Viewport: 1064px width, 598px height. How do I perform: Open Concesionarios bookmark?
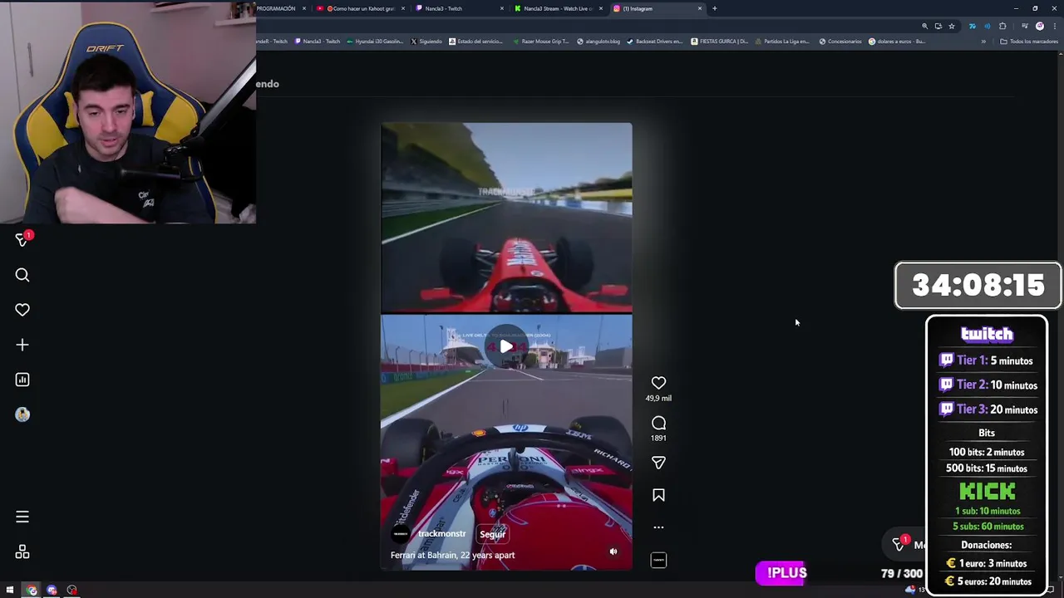coord(840,42)
